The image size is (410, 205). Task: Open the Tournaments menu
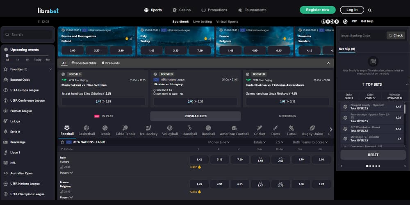coord(252,10)
